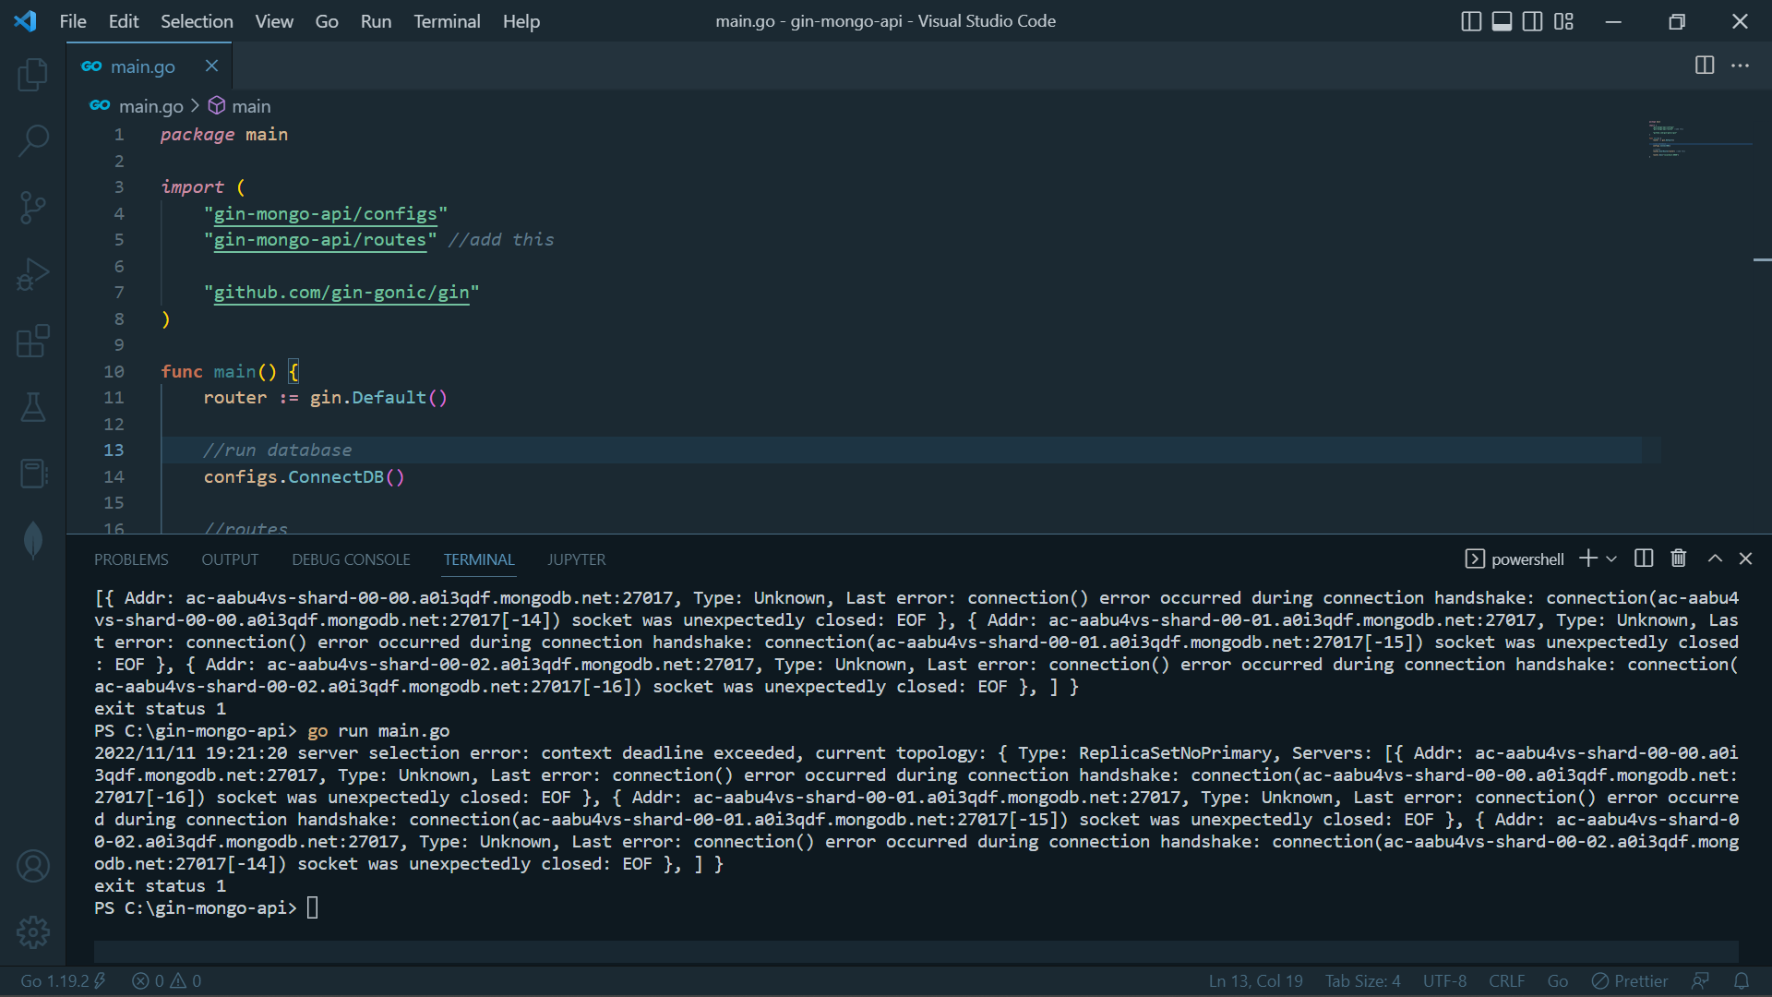1772x997 pixels.
Task: Open Manage gear icon
Action: click(33, 932)
